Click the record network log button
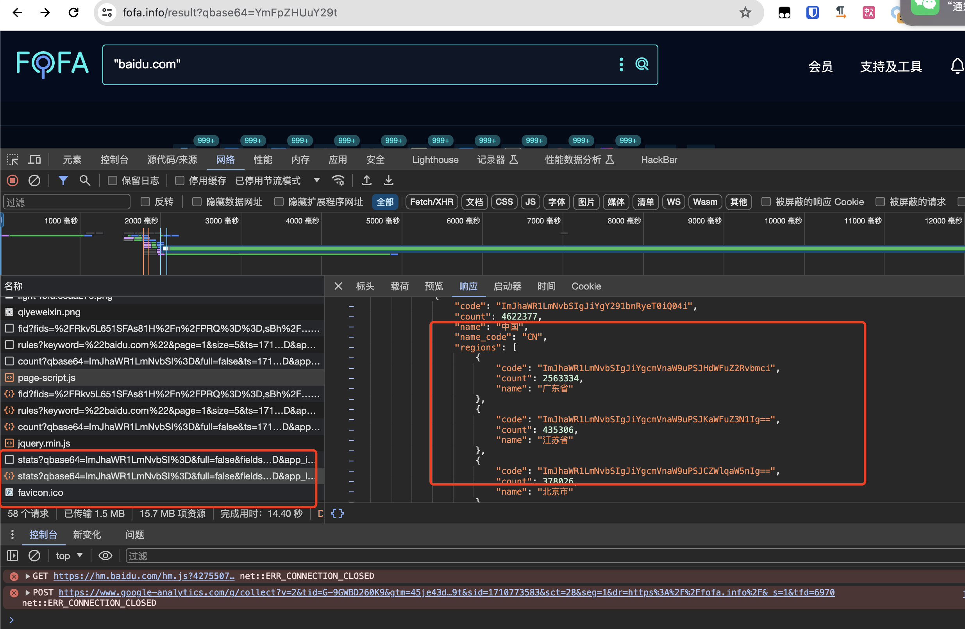Screen dimensions: 965x629 click(13, 180)
